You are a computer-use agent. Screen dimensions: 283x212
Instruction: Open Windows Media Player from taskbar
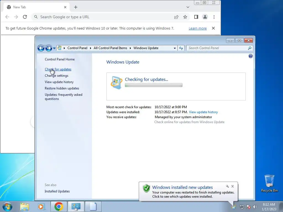[x=41, y=206]
